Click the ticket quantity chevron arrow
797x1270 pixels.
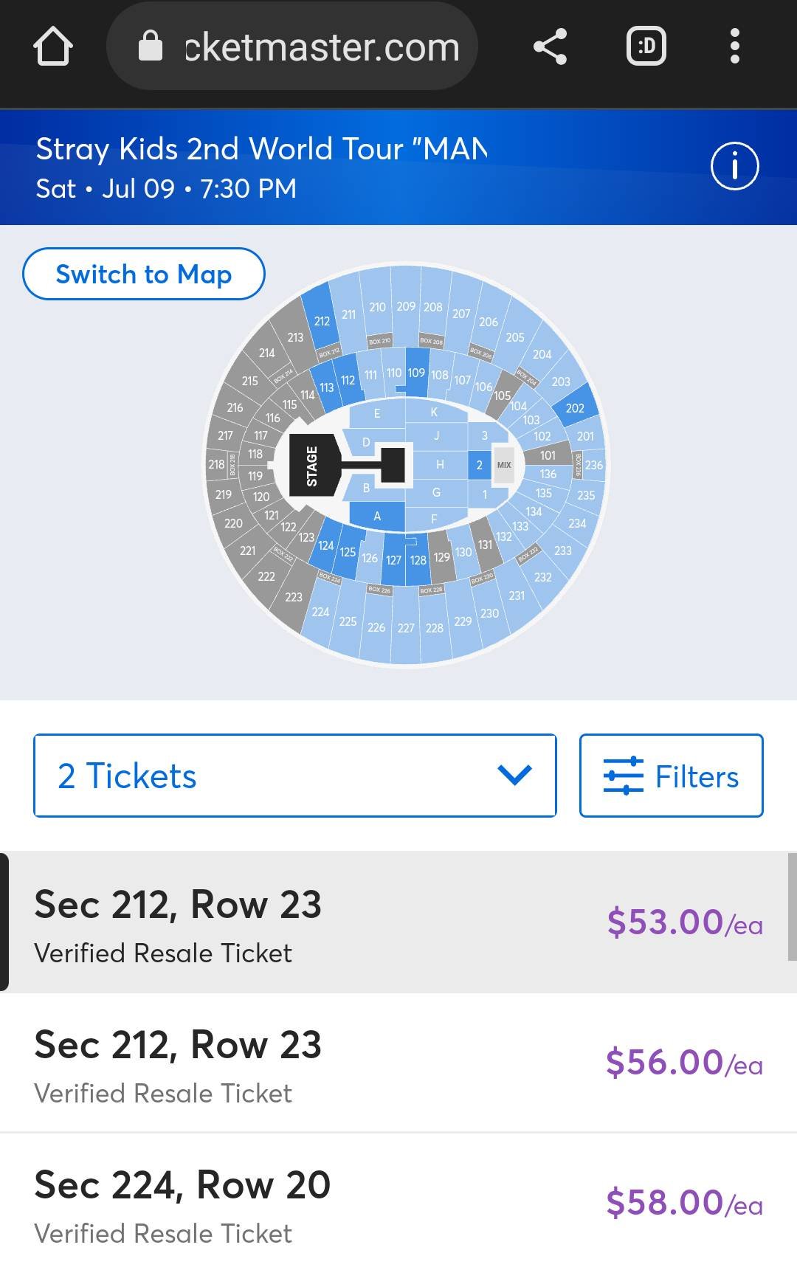point(514,775)
